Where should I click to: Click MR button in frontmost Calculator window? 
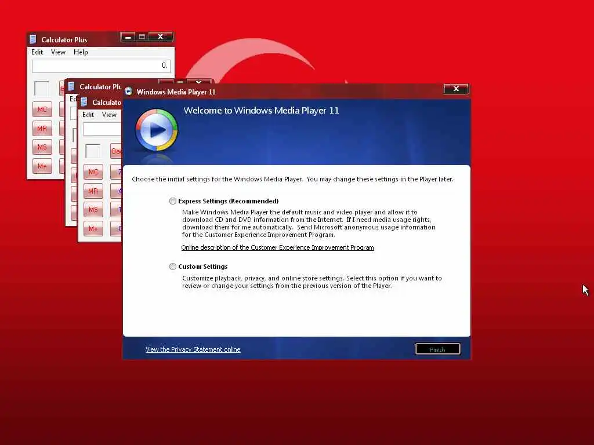[x=93, y=191]
